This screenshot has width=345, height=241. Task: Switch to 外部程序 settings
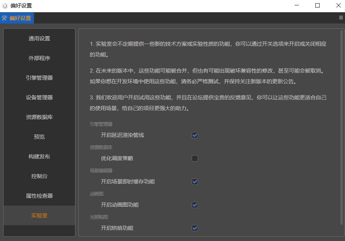coord(39,58)
